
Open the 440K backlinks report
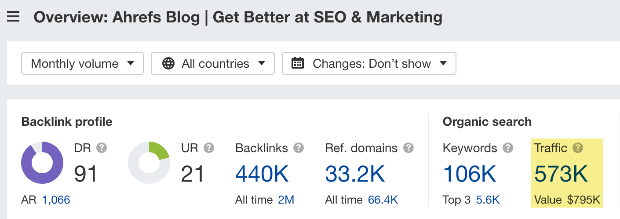262,174
